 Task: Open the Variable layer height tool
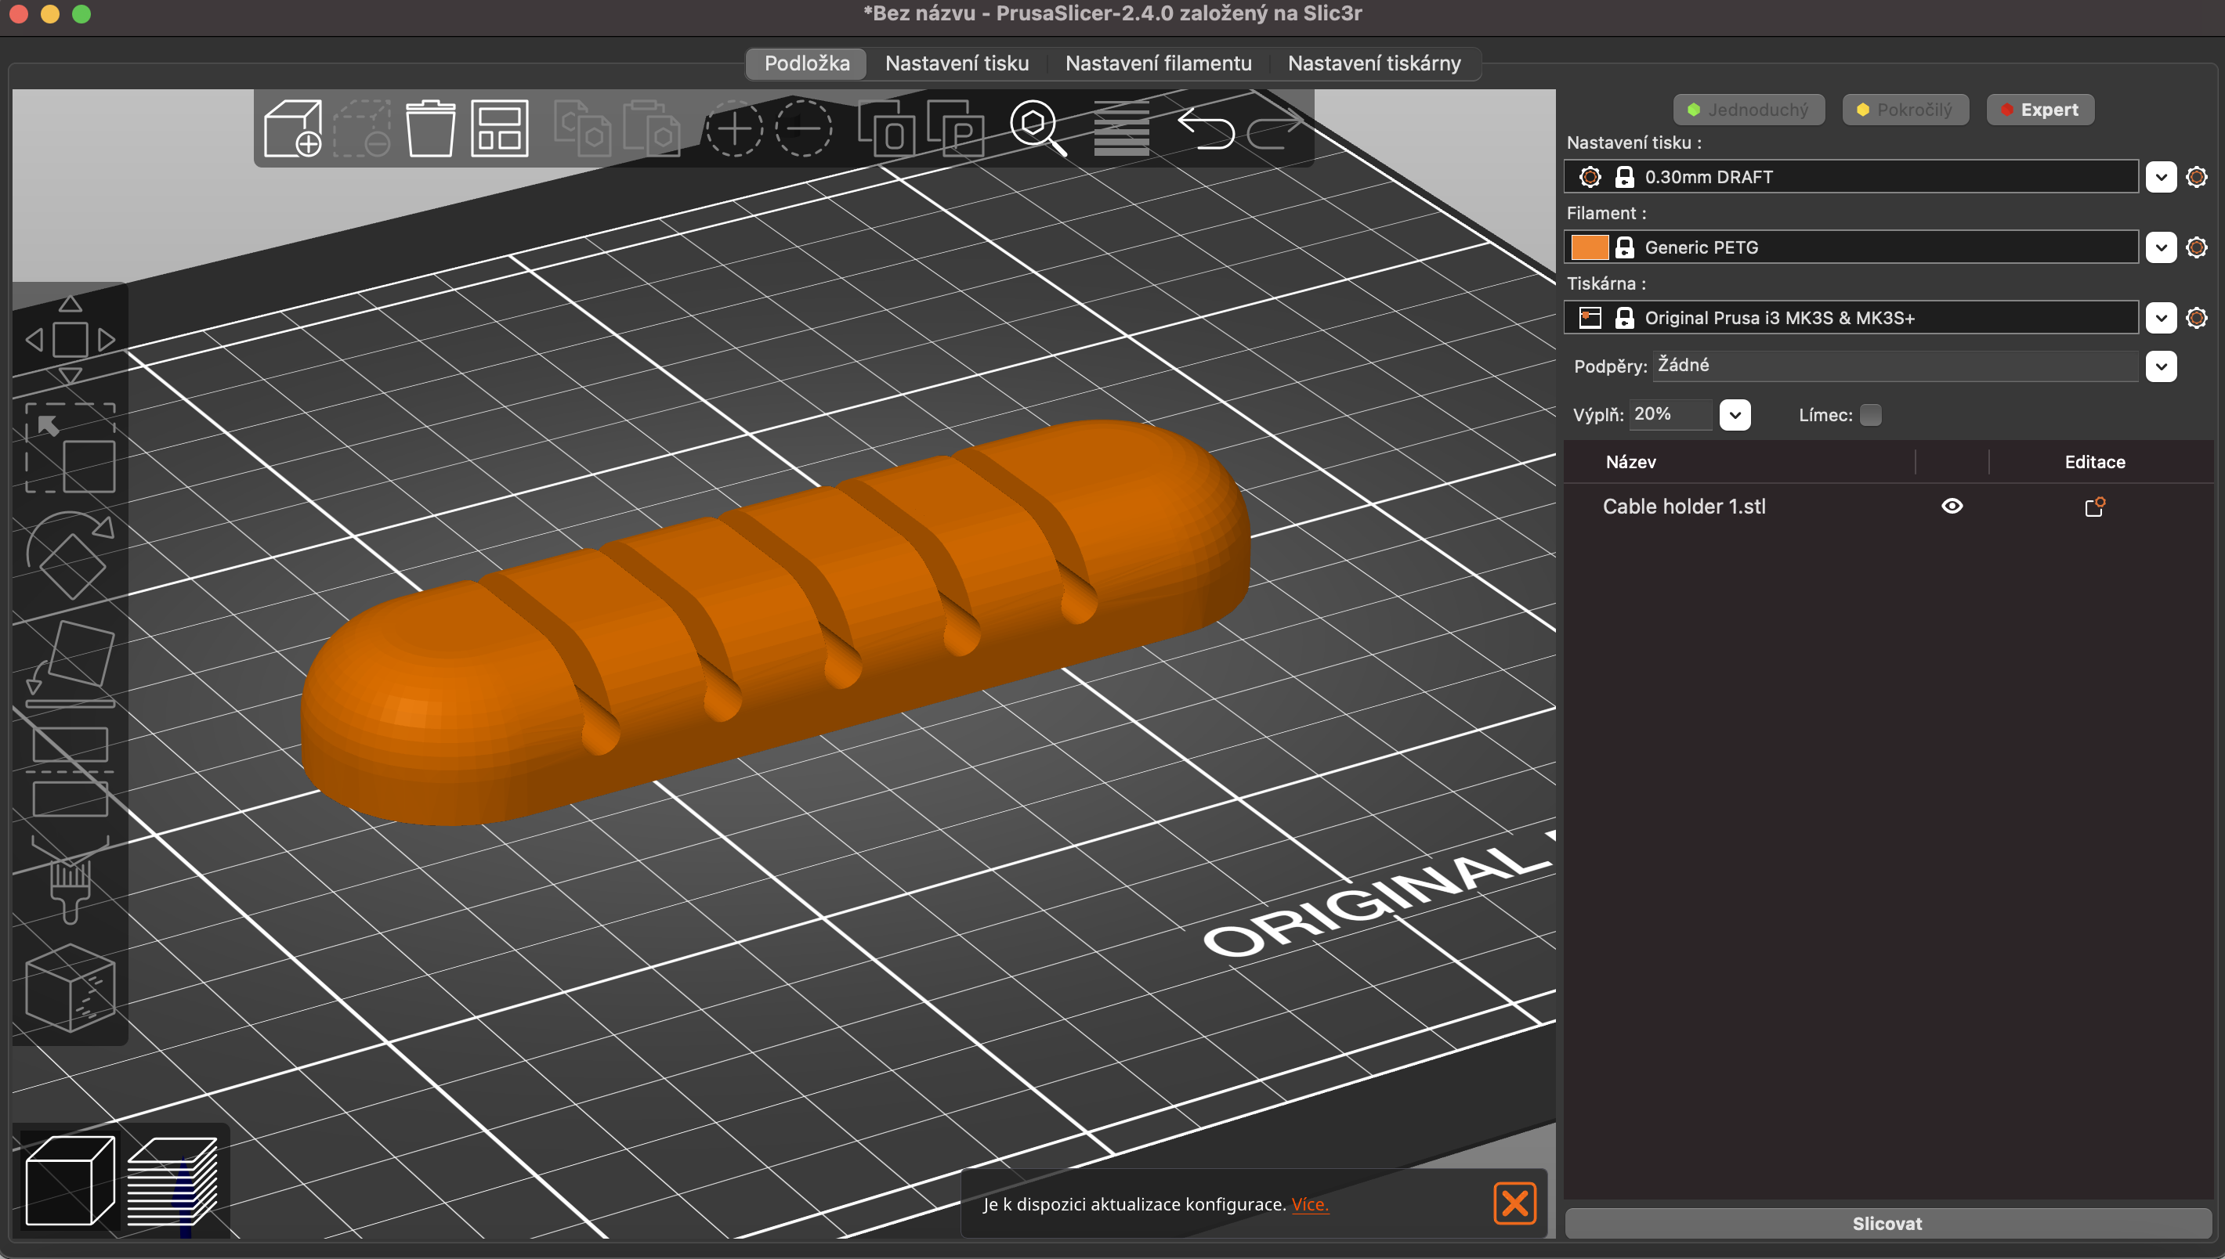[1121, 129]
